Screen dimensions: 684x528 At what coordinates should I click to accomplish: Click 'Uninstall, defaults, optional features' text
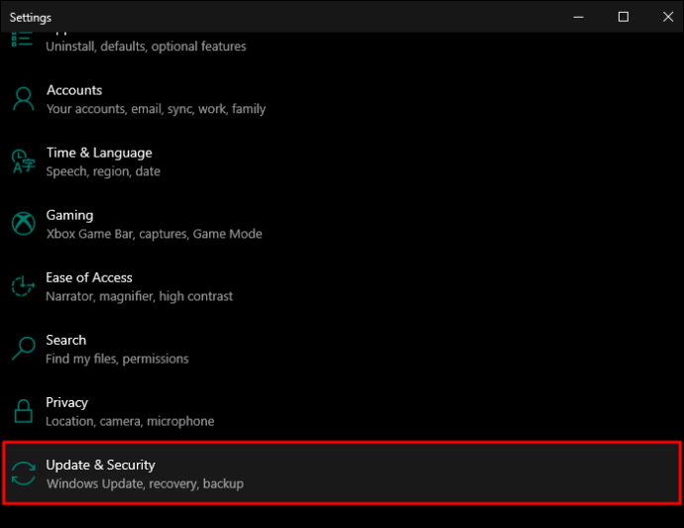(146, 46)
